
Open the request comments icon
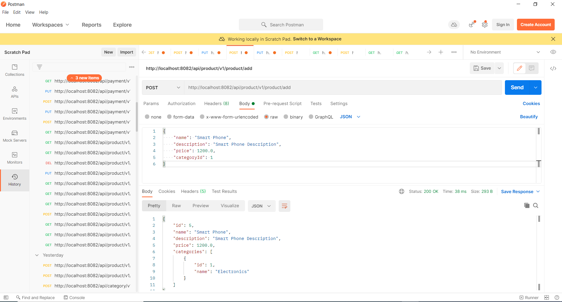coord(532,68)
